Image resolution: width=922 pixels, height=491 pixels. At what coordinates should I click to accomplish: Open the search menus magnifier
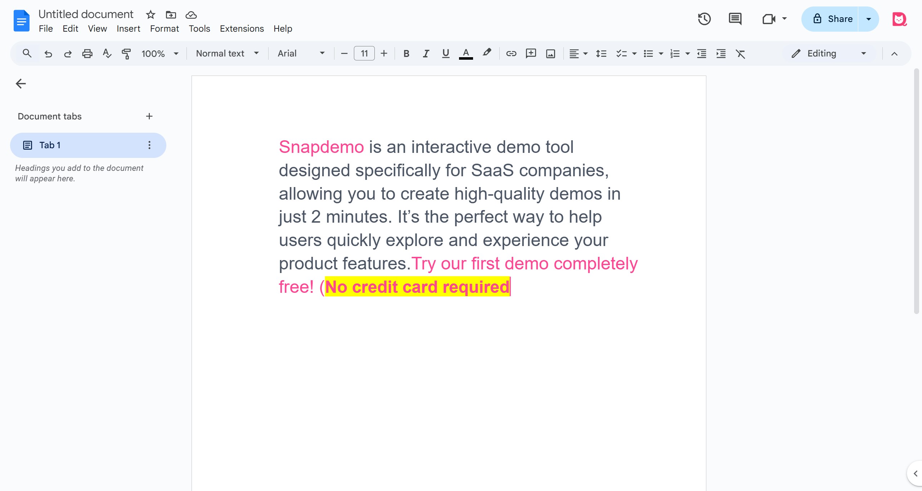click(27, 54)
